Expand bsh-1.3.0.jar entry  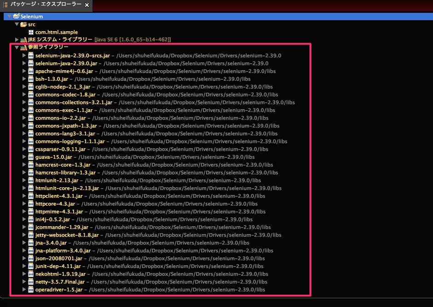coord(24,79)
